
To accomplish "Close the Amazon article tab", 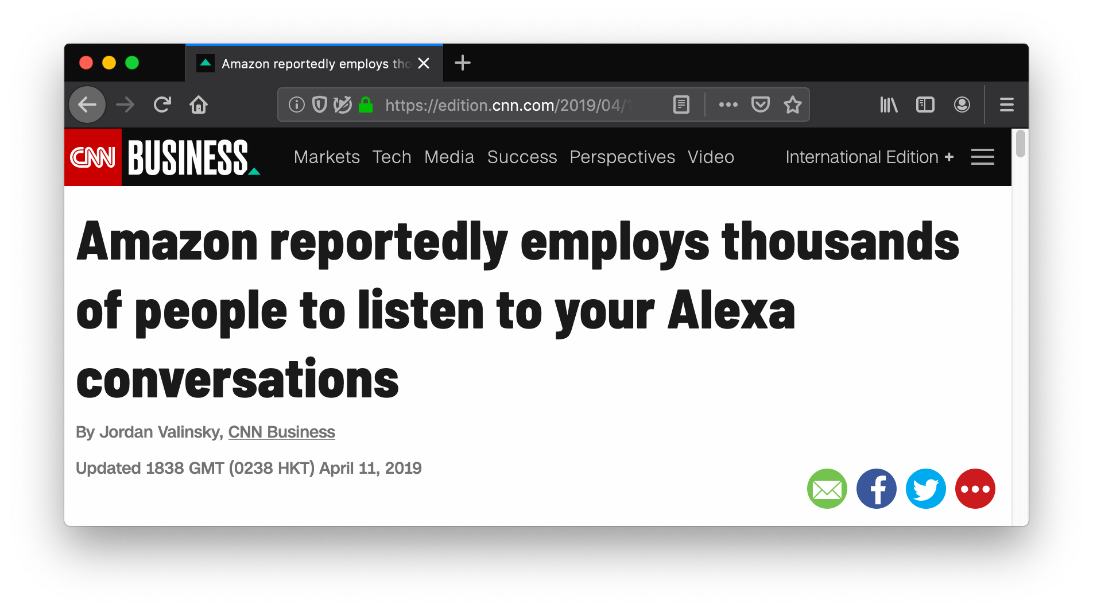I will point(424,63).
